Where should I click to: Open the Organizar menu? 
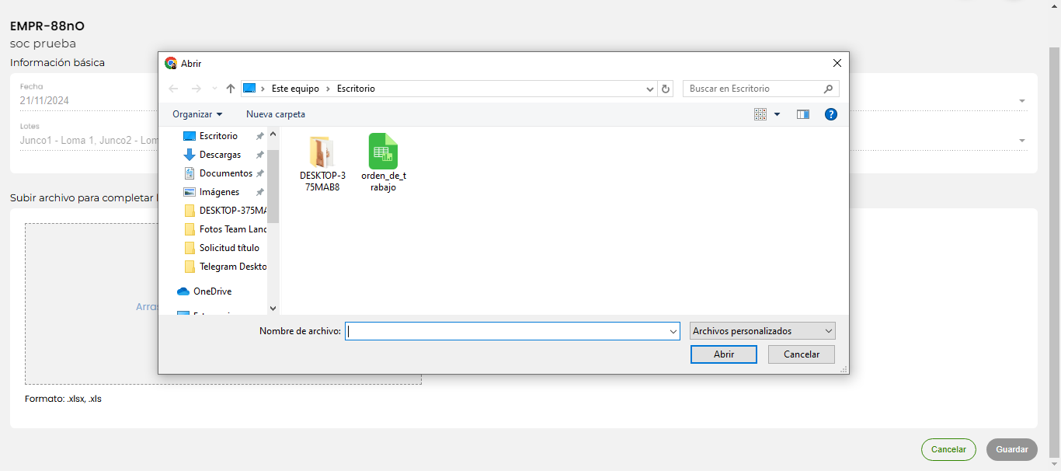[x=197, y=114]
